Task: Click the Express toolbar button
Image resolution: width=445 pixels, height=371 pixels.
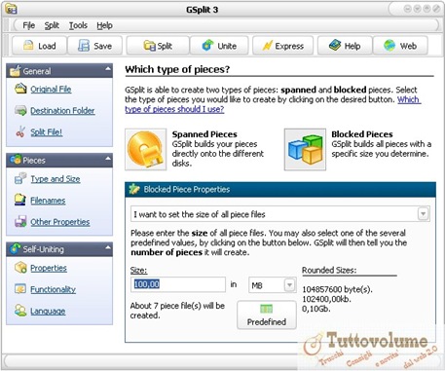Action: (282, 46)
